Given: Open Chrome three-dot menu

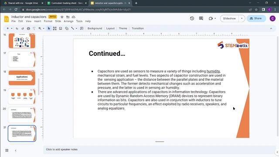Looking at the screenshot, I should click(276, 10).
